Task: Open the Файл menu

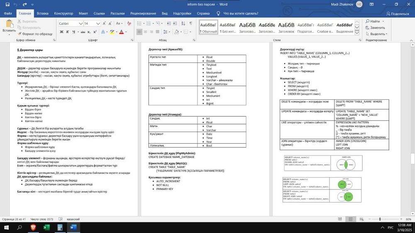Action: (8, 13)
